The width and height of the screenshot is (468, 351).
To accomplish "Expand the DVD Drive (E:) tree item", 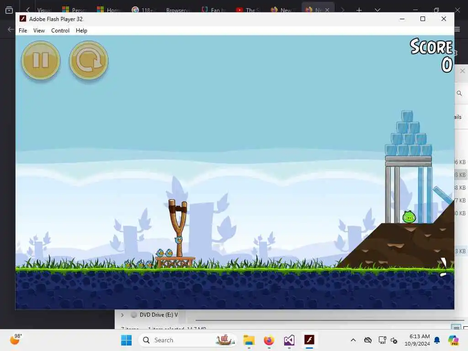I will coord(122,315).
